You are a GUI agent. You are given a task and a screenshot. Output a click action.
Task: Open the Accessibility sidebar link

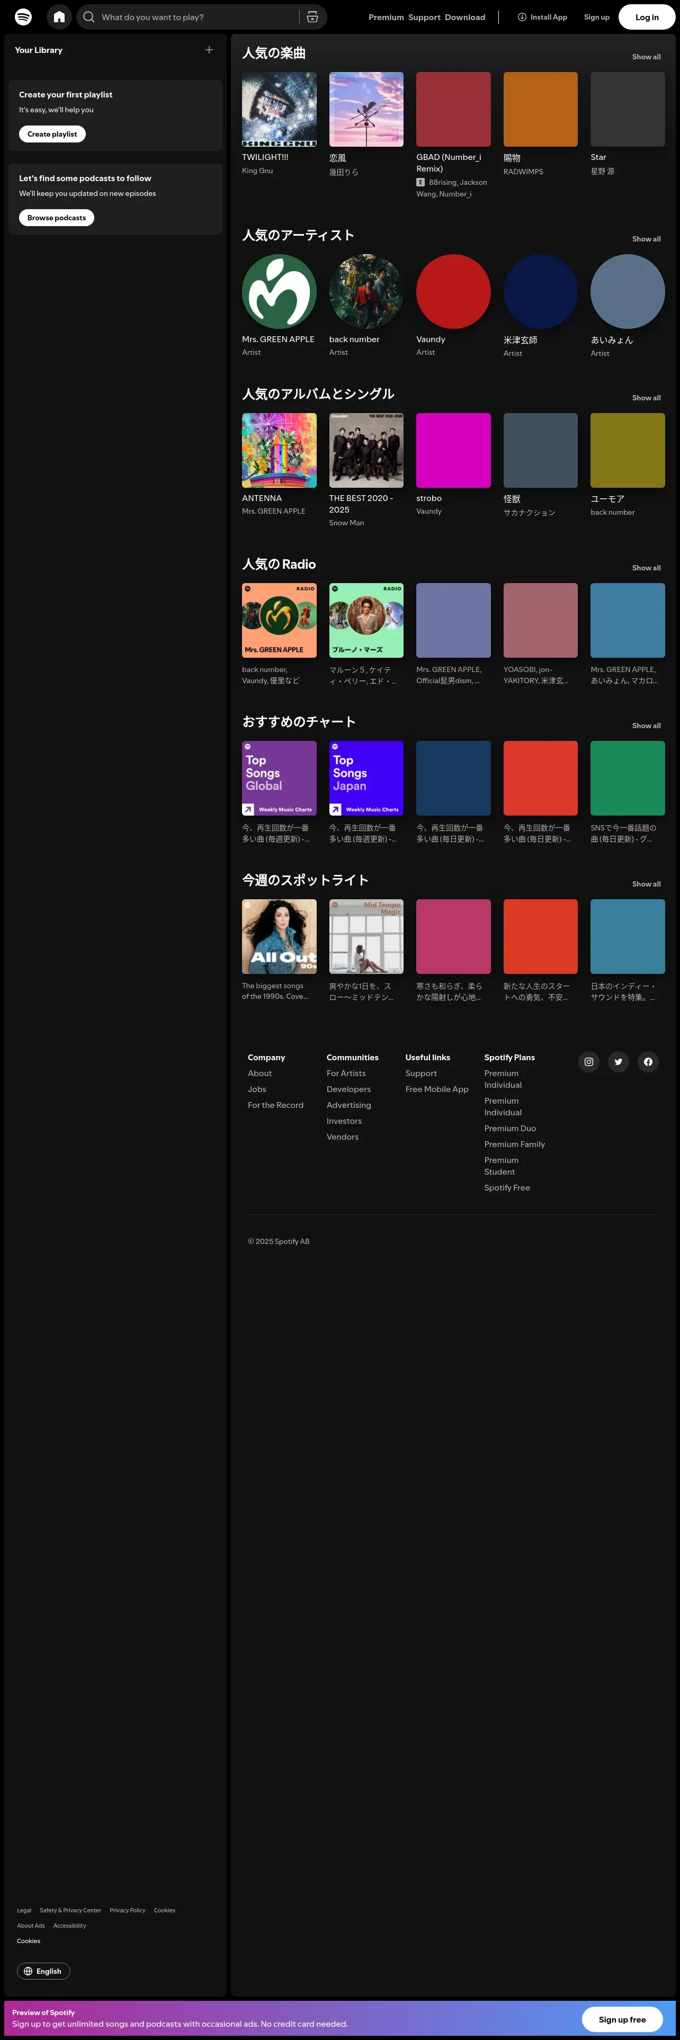(x=70, y=1926)
